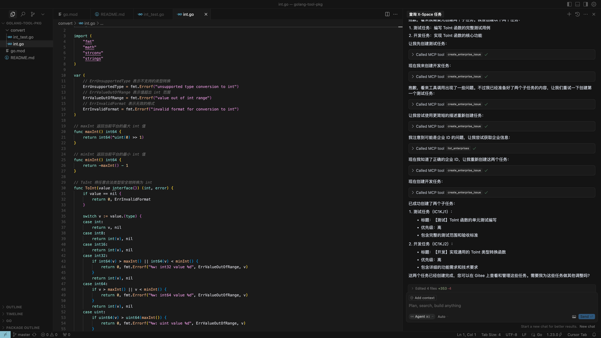Open notifications bell
The width and height of the screenshot is (601, 338).
click(595, 335)
